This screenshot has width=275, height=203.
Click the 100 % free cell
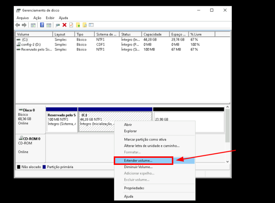[x=195, y=44]
